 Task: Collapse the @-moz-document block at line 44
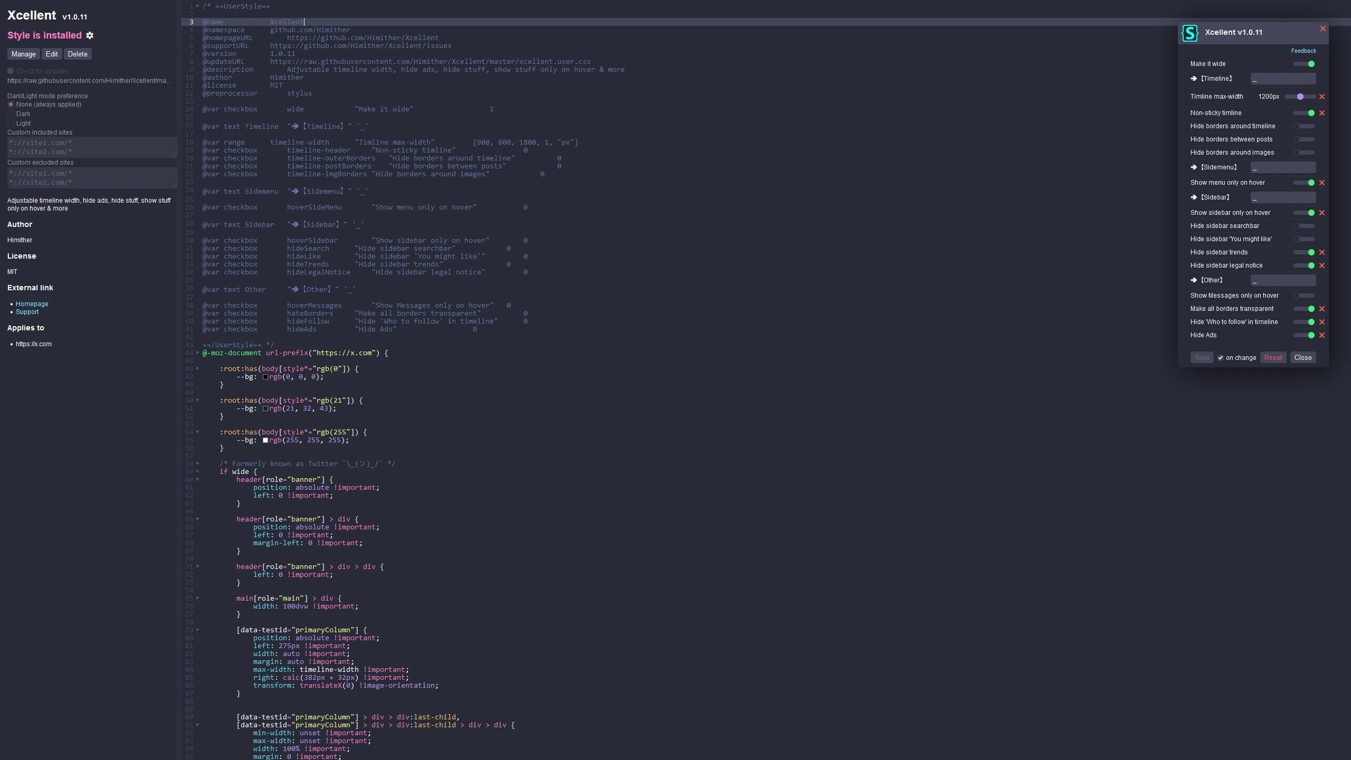click(197, 353)
